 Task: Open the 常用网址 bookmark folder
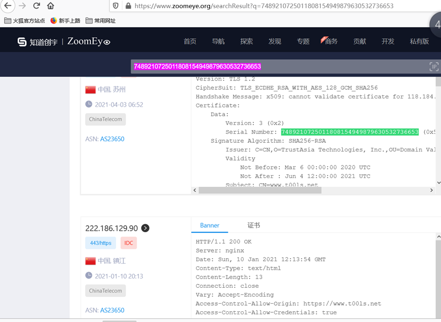100,20
